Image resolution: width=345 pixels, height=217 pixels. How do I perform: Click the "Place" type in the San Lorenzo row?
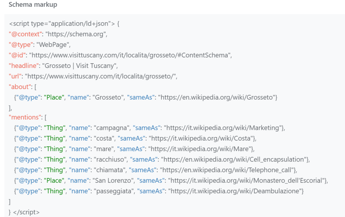click(54, 180)
